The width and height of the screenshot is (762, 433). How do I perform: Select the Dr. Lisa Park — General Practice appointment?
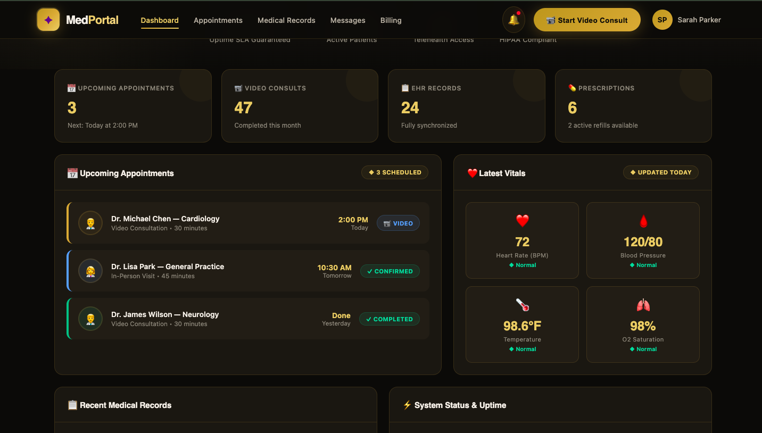[x=248, y=271]
